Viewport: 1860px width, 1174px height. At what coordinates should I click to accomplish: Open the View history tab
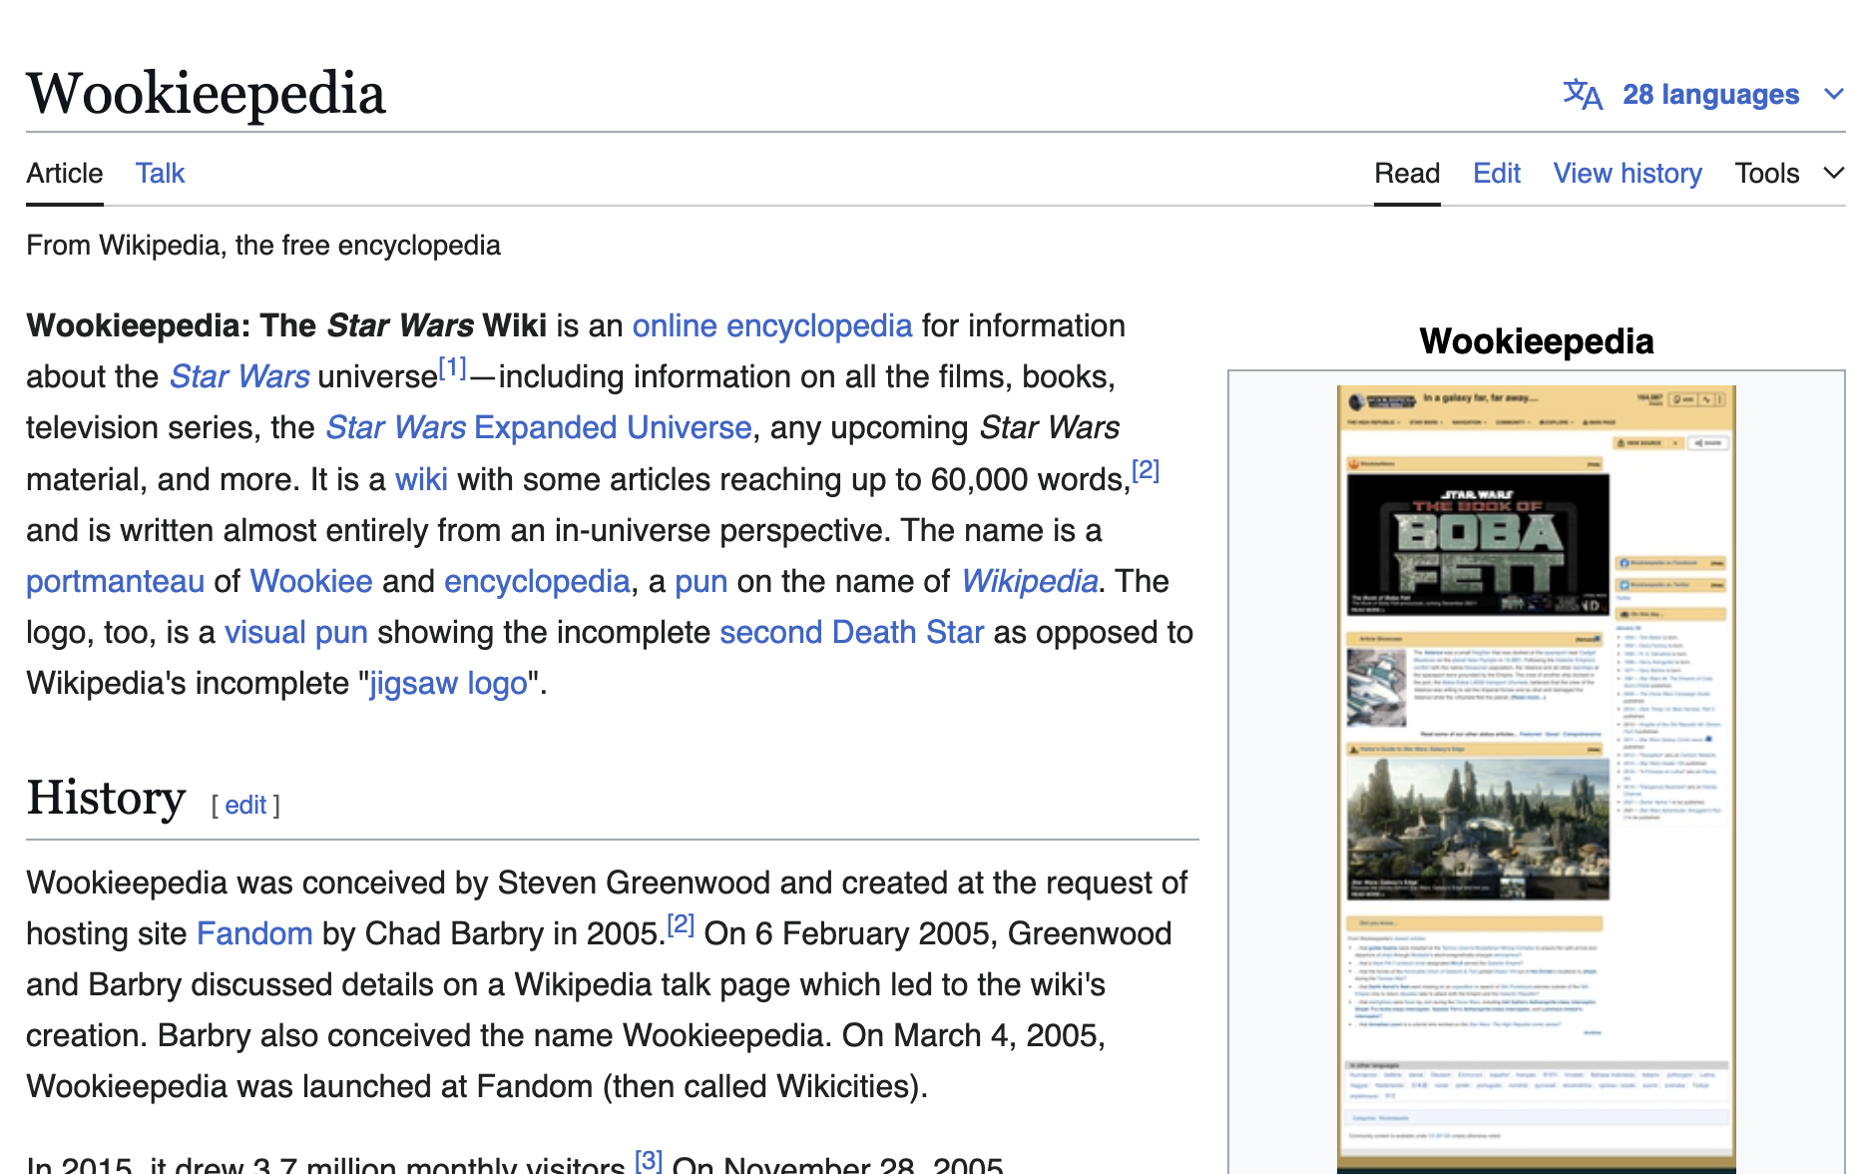(1627, 174)
